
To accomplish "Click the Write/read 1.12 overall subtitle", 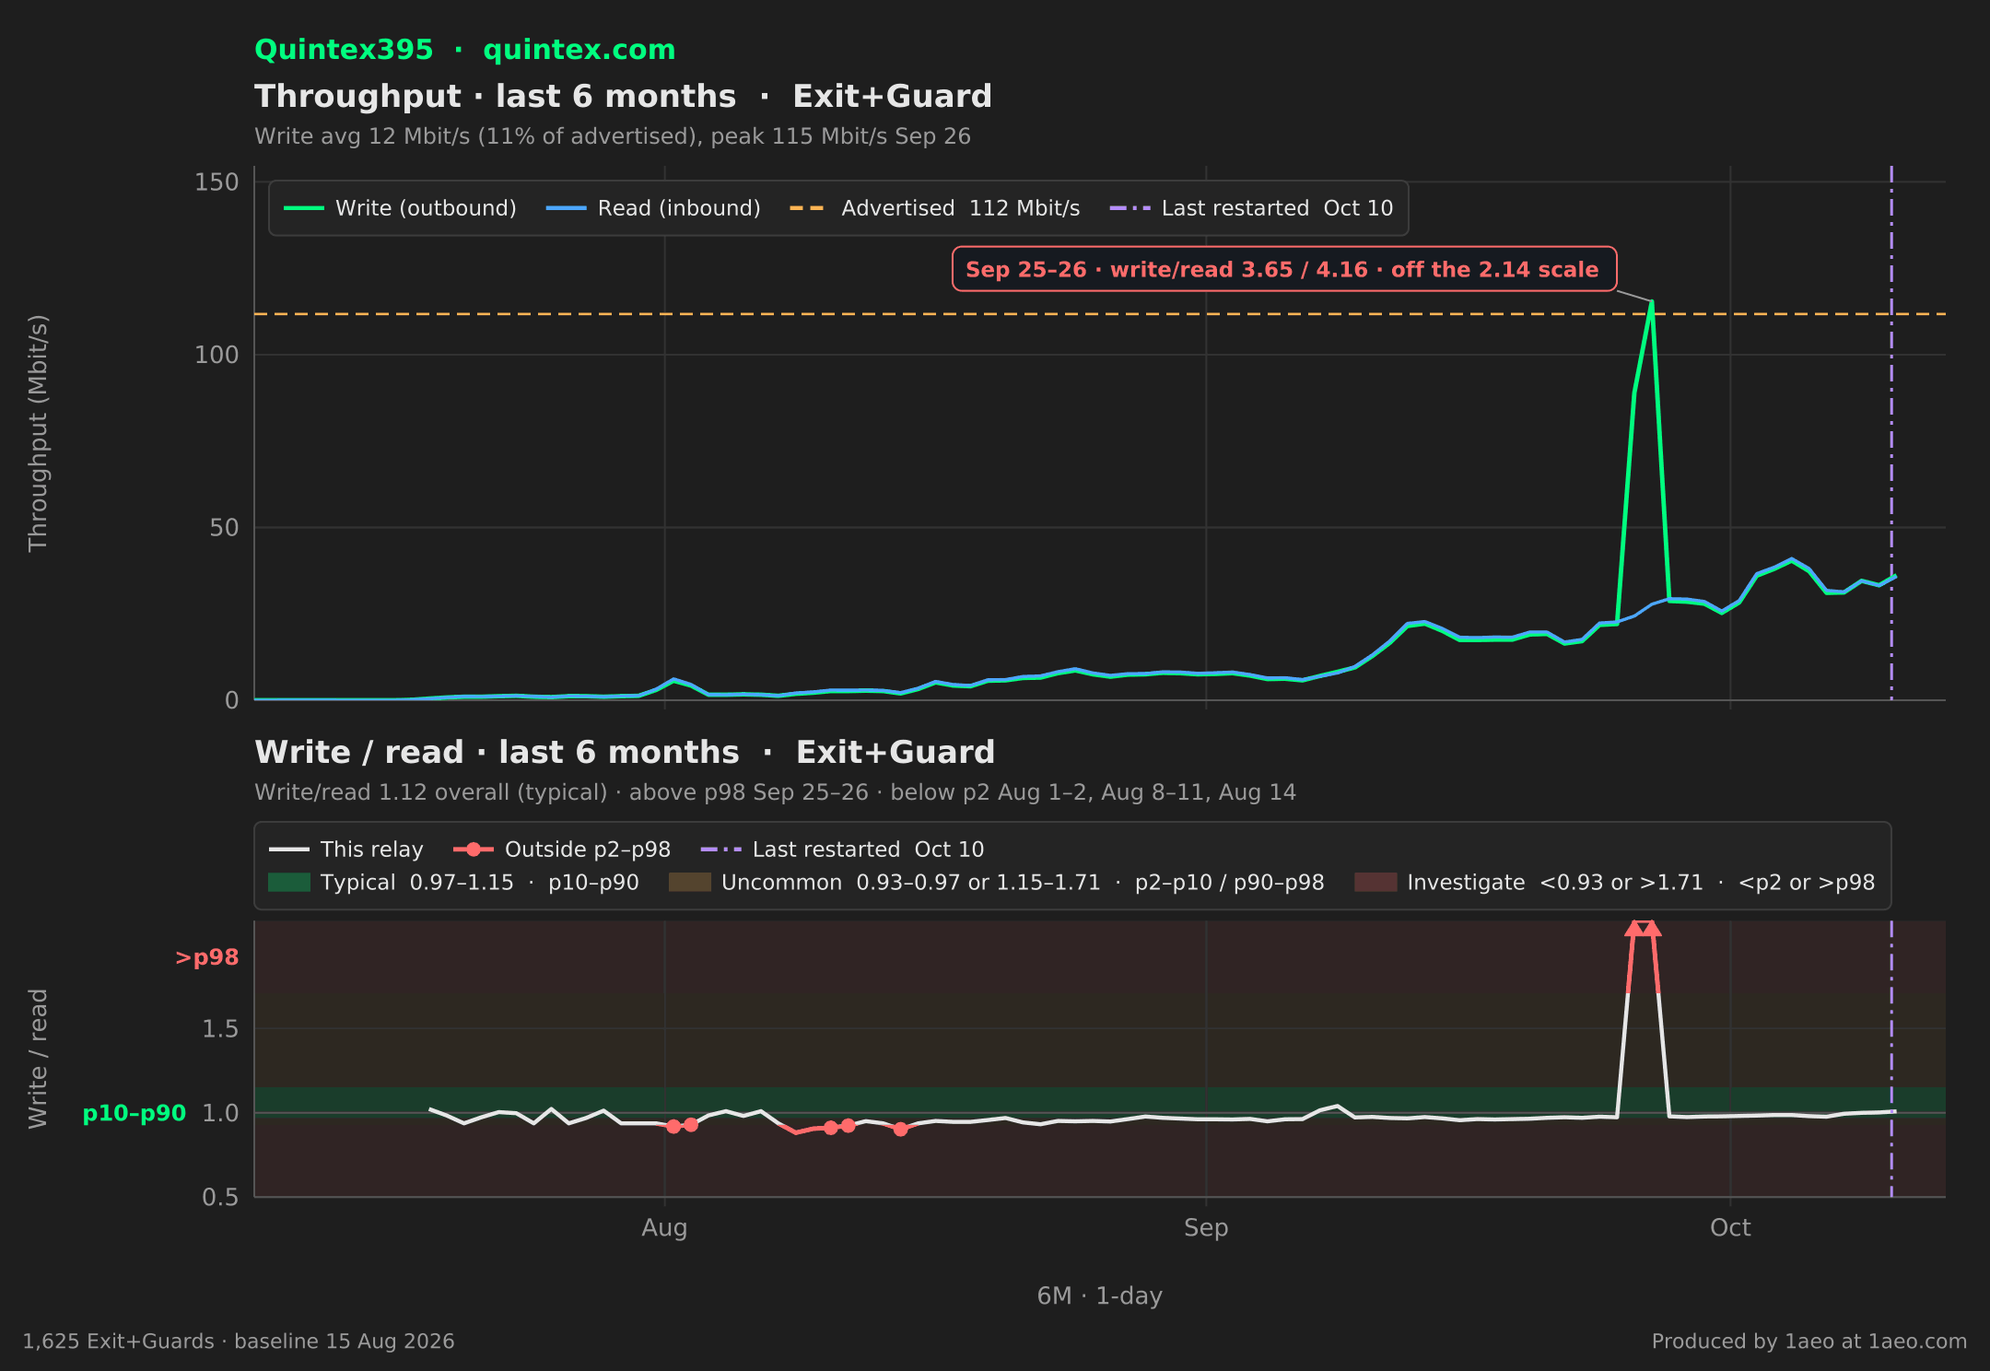I will [x=775, y=792].
